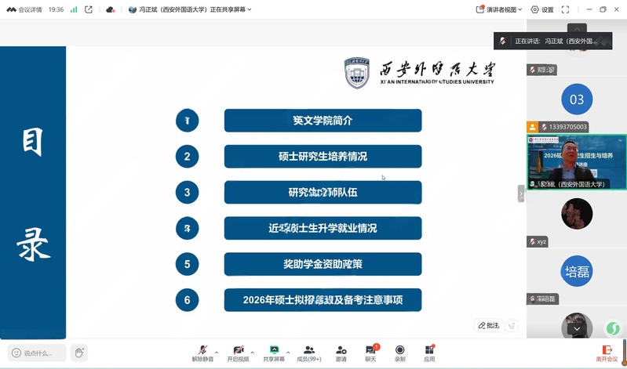This screenshot has width=627, height=369.
Task: Open the settings gear at top
Action: coord(541,9)
